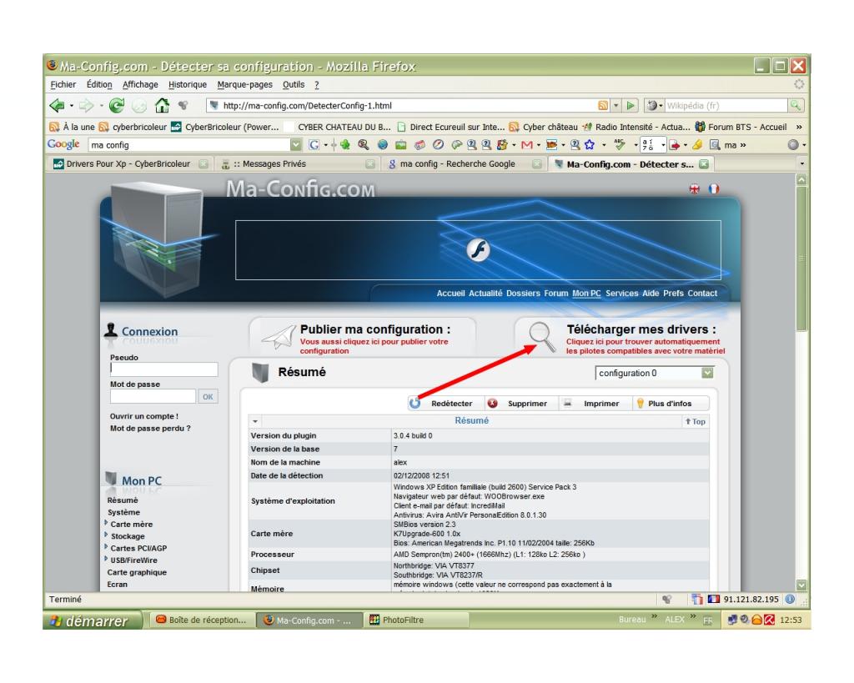Close the Messages Privés tab
The width and height of the screenshot is (854, 683).
369,164
